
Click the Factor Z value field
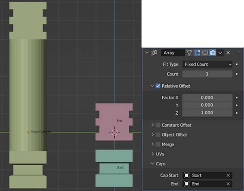[207, 113]
